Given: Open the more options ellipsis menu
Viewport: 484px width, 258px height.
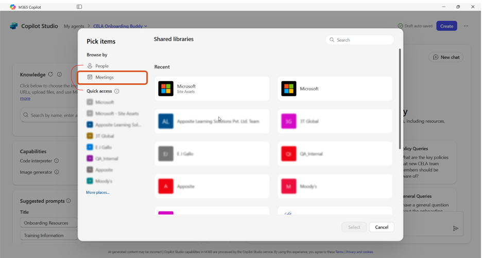Looking at the screenshot, I should coord(466,26).
